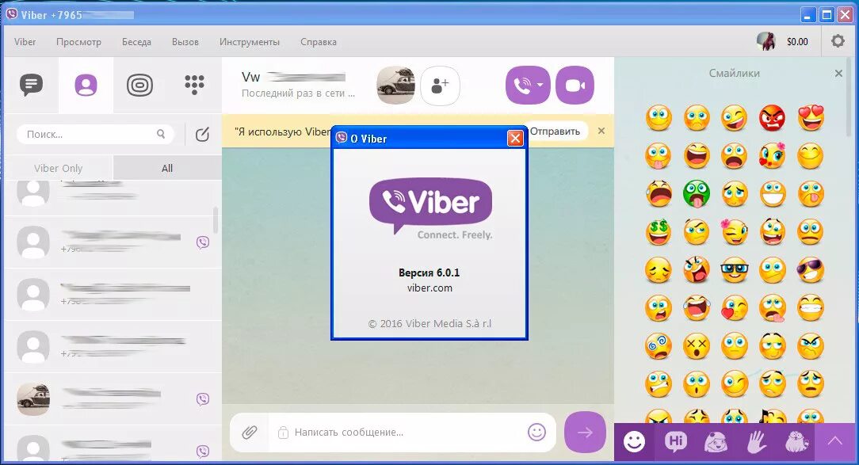Close the О Viber dialog
859x465 pixels.
click(x=515, y=139)
